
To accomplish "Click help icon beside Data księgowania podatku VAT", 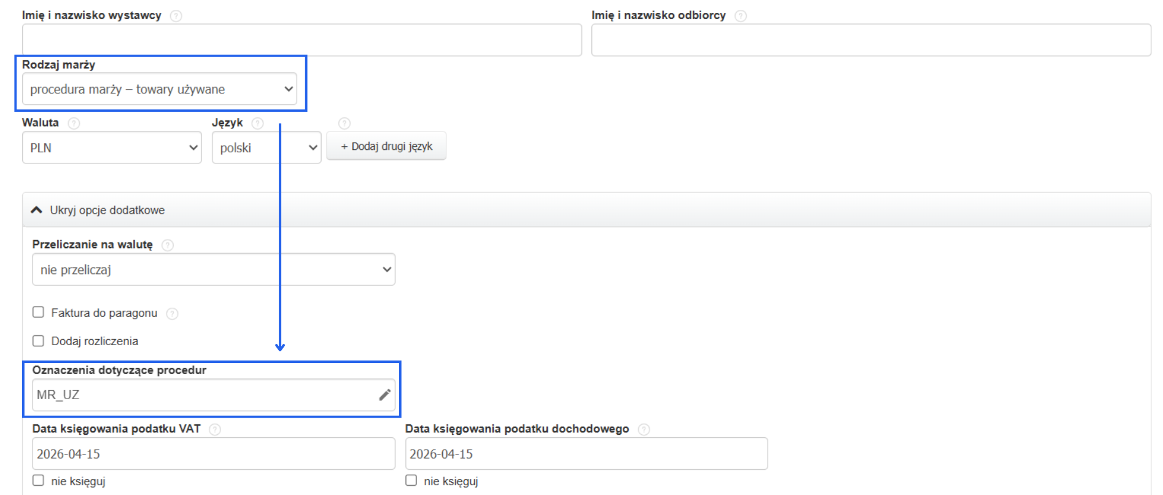I will (214, 429).
